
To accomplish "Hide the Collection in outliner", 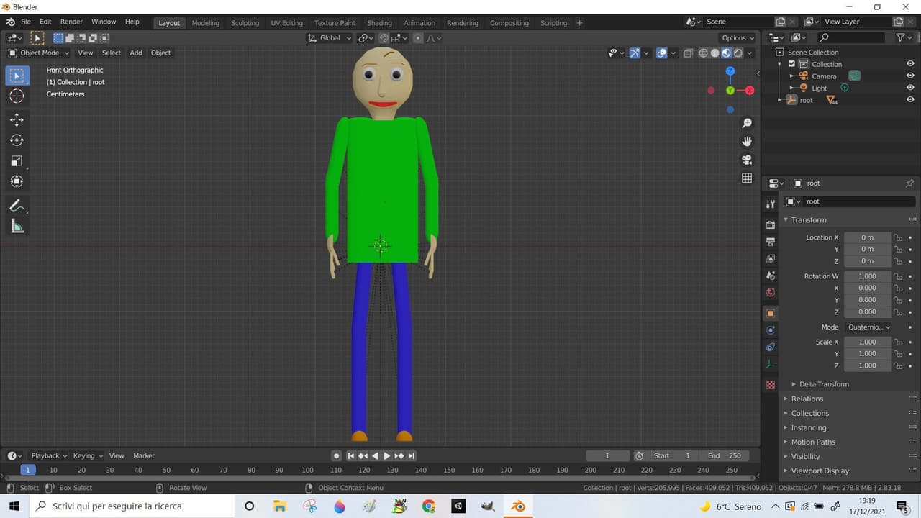I will tap(910, 64).
